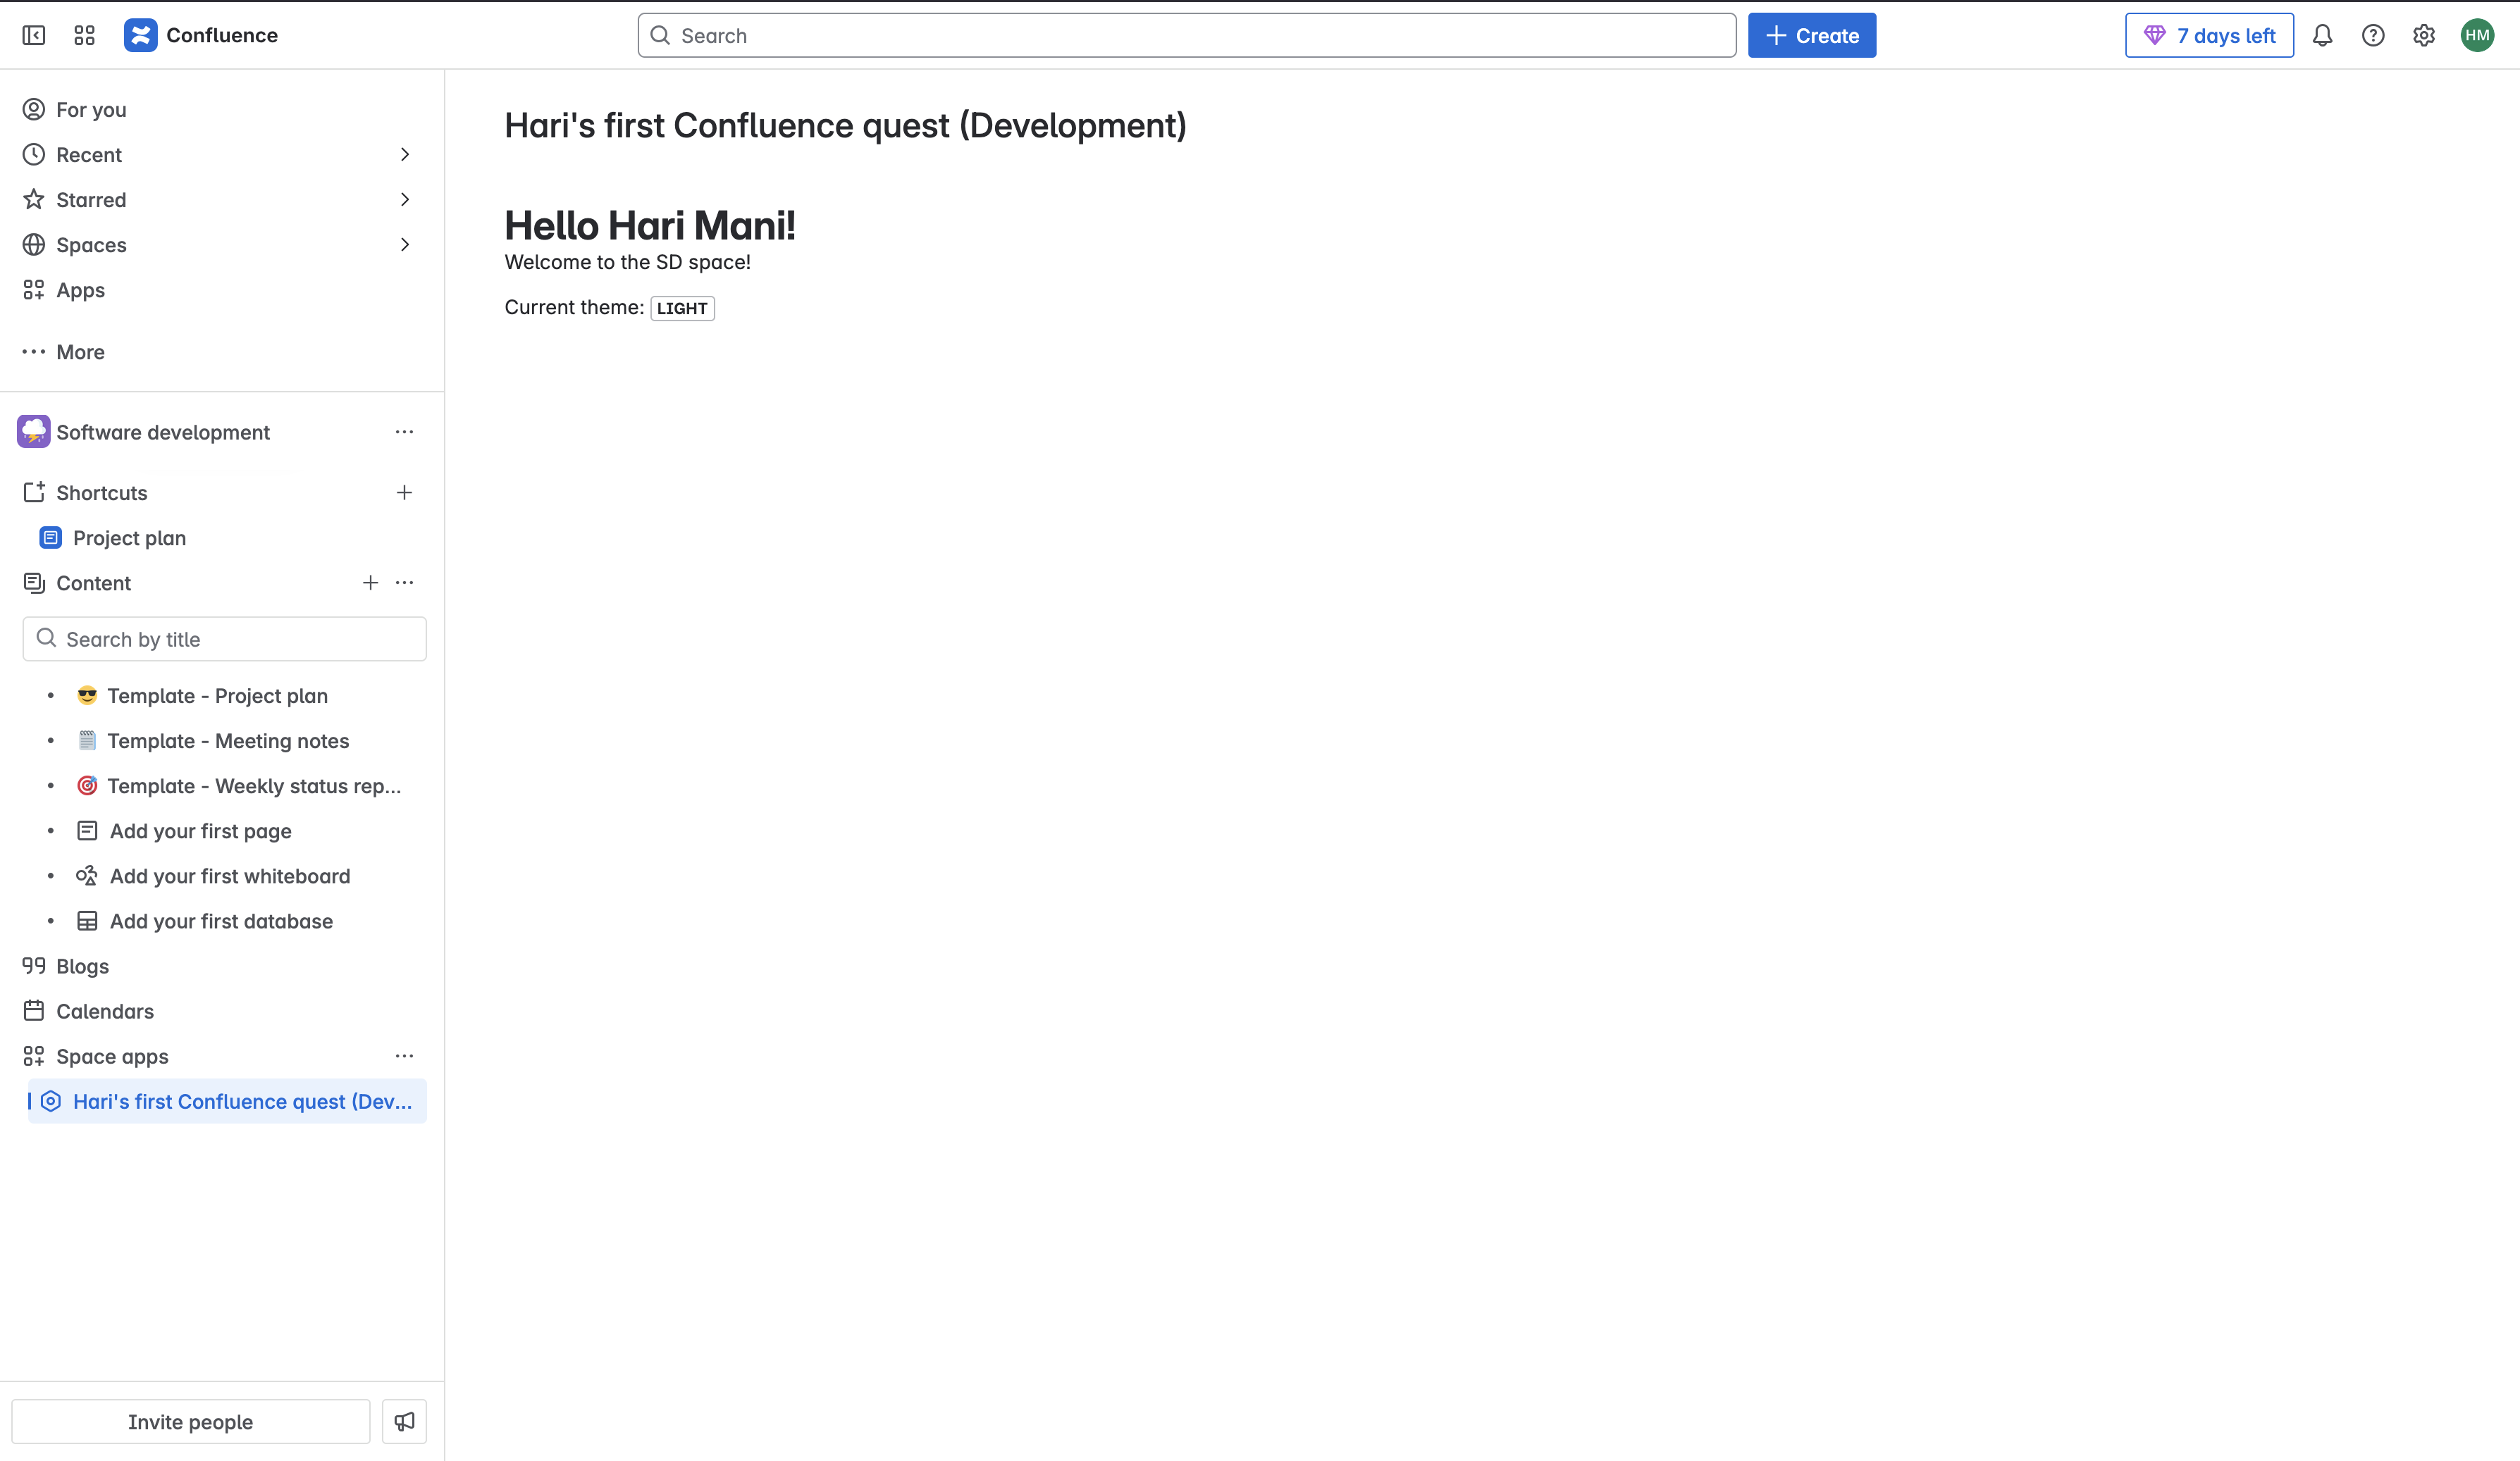Open the settings gear icon
2520x1461 pixels.
[2424, 36]
